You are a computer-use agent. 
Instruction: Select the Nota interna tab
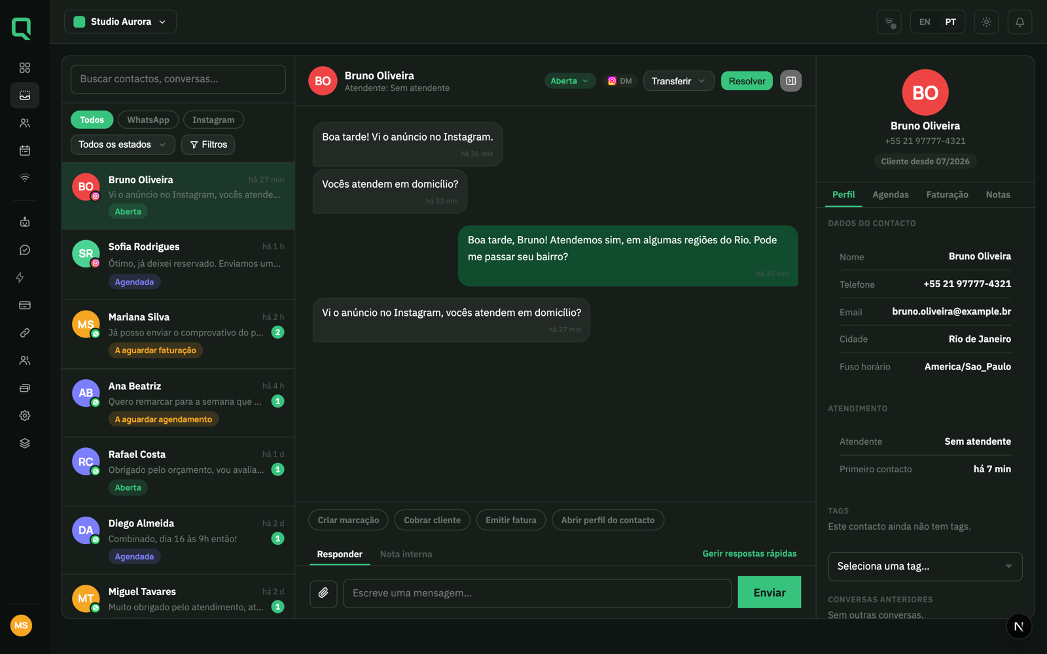(406, 554)
